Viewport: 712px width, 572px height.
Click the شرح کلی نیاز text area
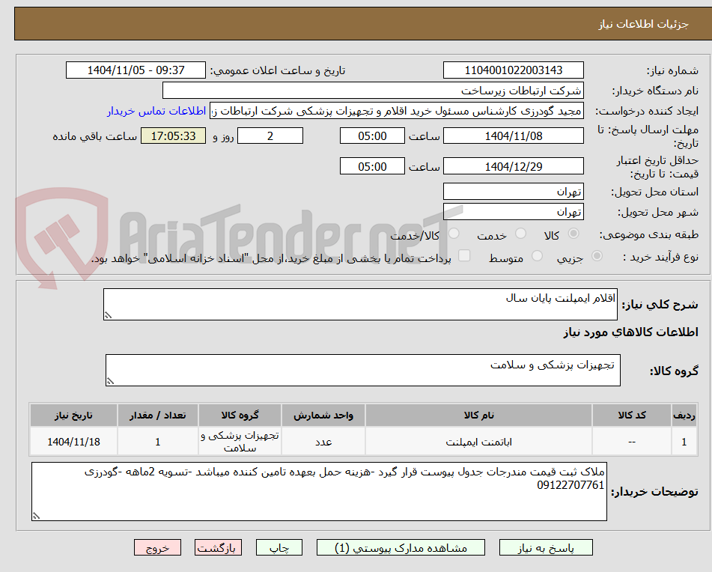tap(360, 304)
